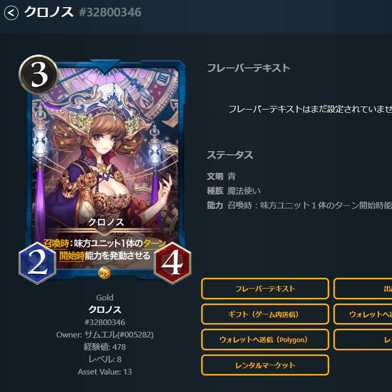The image size is (392, 392).
Task: Click the 召喚時 highlighted keyword on card
Action: pyautogui.click(x=56, y=243)
